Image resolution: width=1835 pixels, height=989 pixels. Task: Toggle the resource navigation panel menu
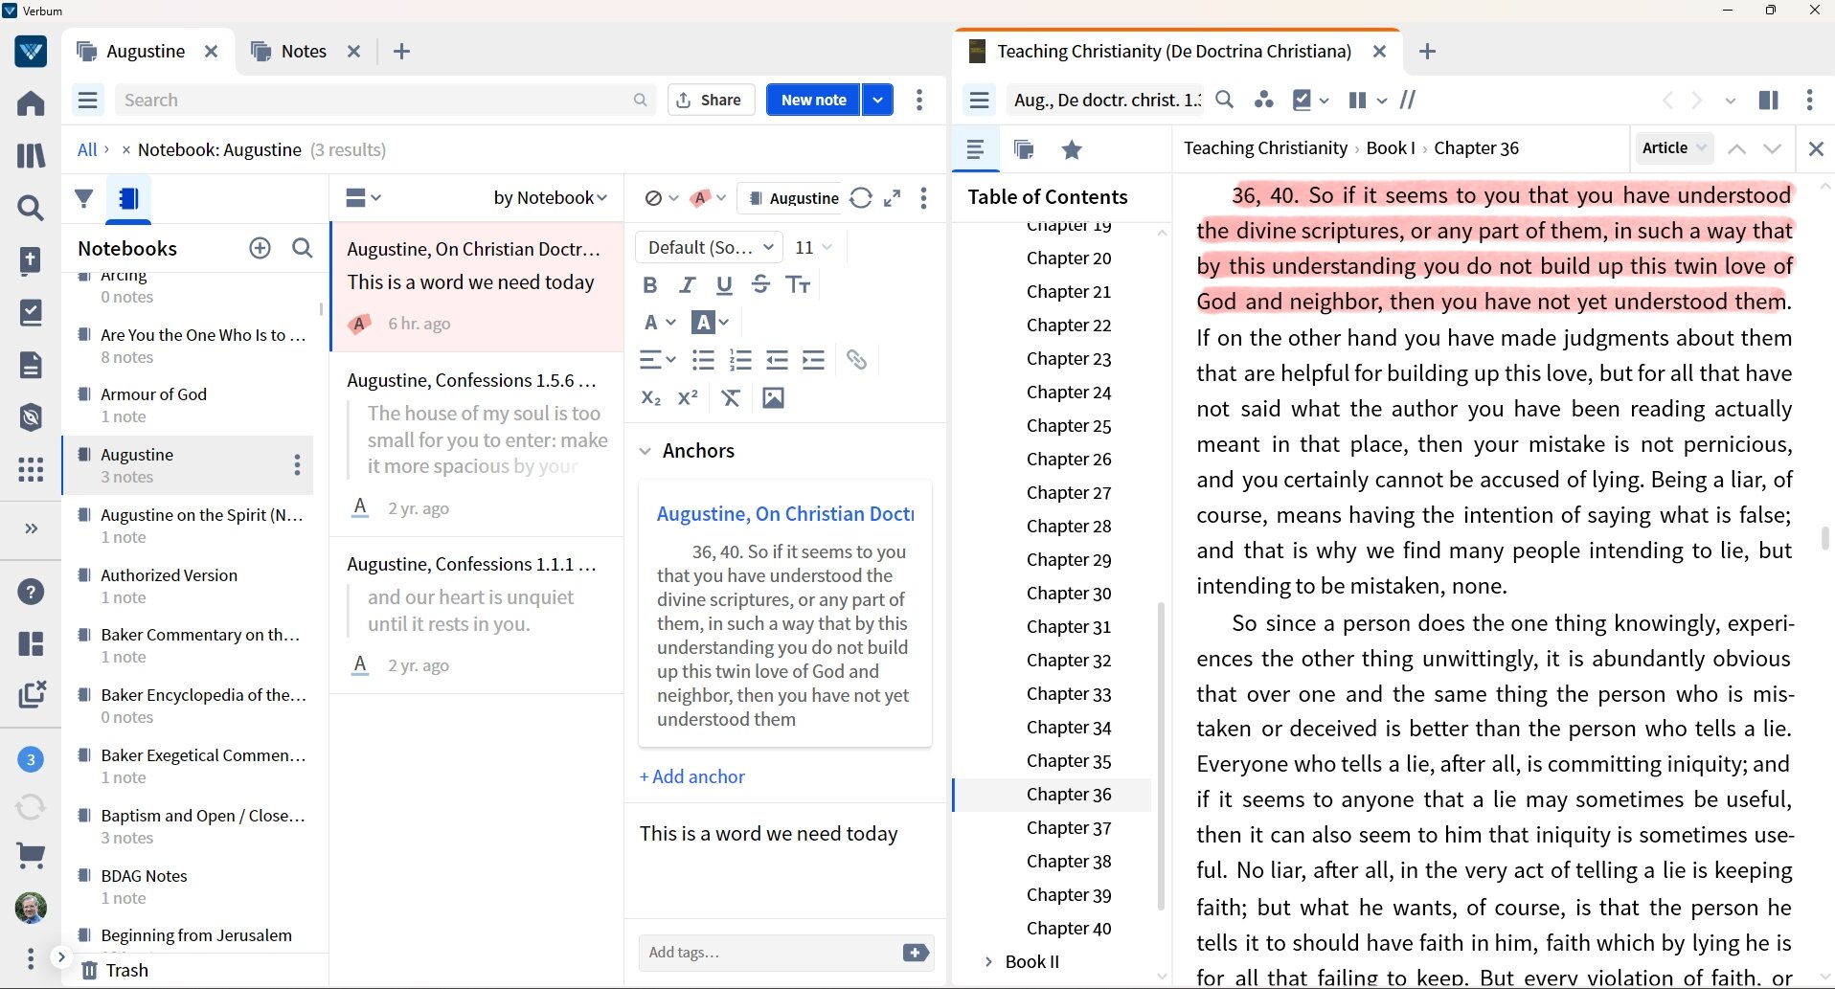(x=979, y=100)
